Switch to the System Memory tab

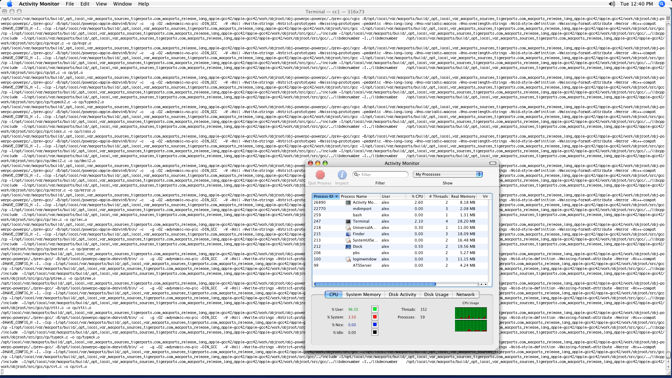(363, 295)
